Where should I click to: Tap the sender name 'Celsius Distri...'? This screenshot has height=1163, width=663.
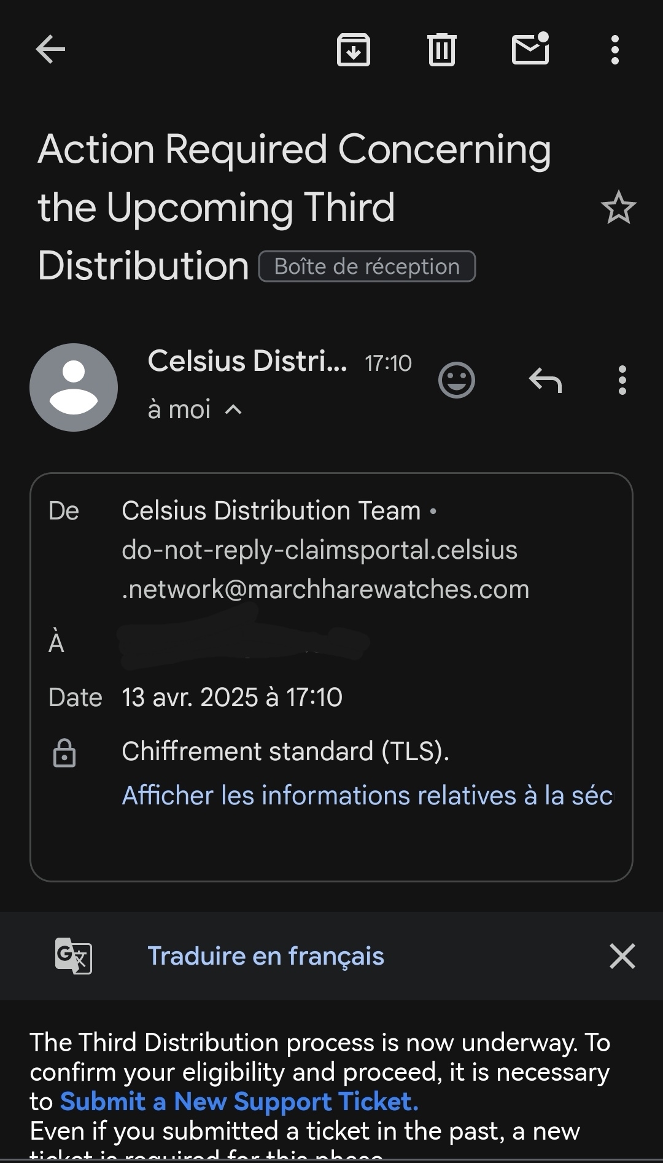pos(247,361)
